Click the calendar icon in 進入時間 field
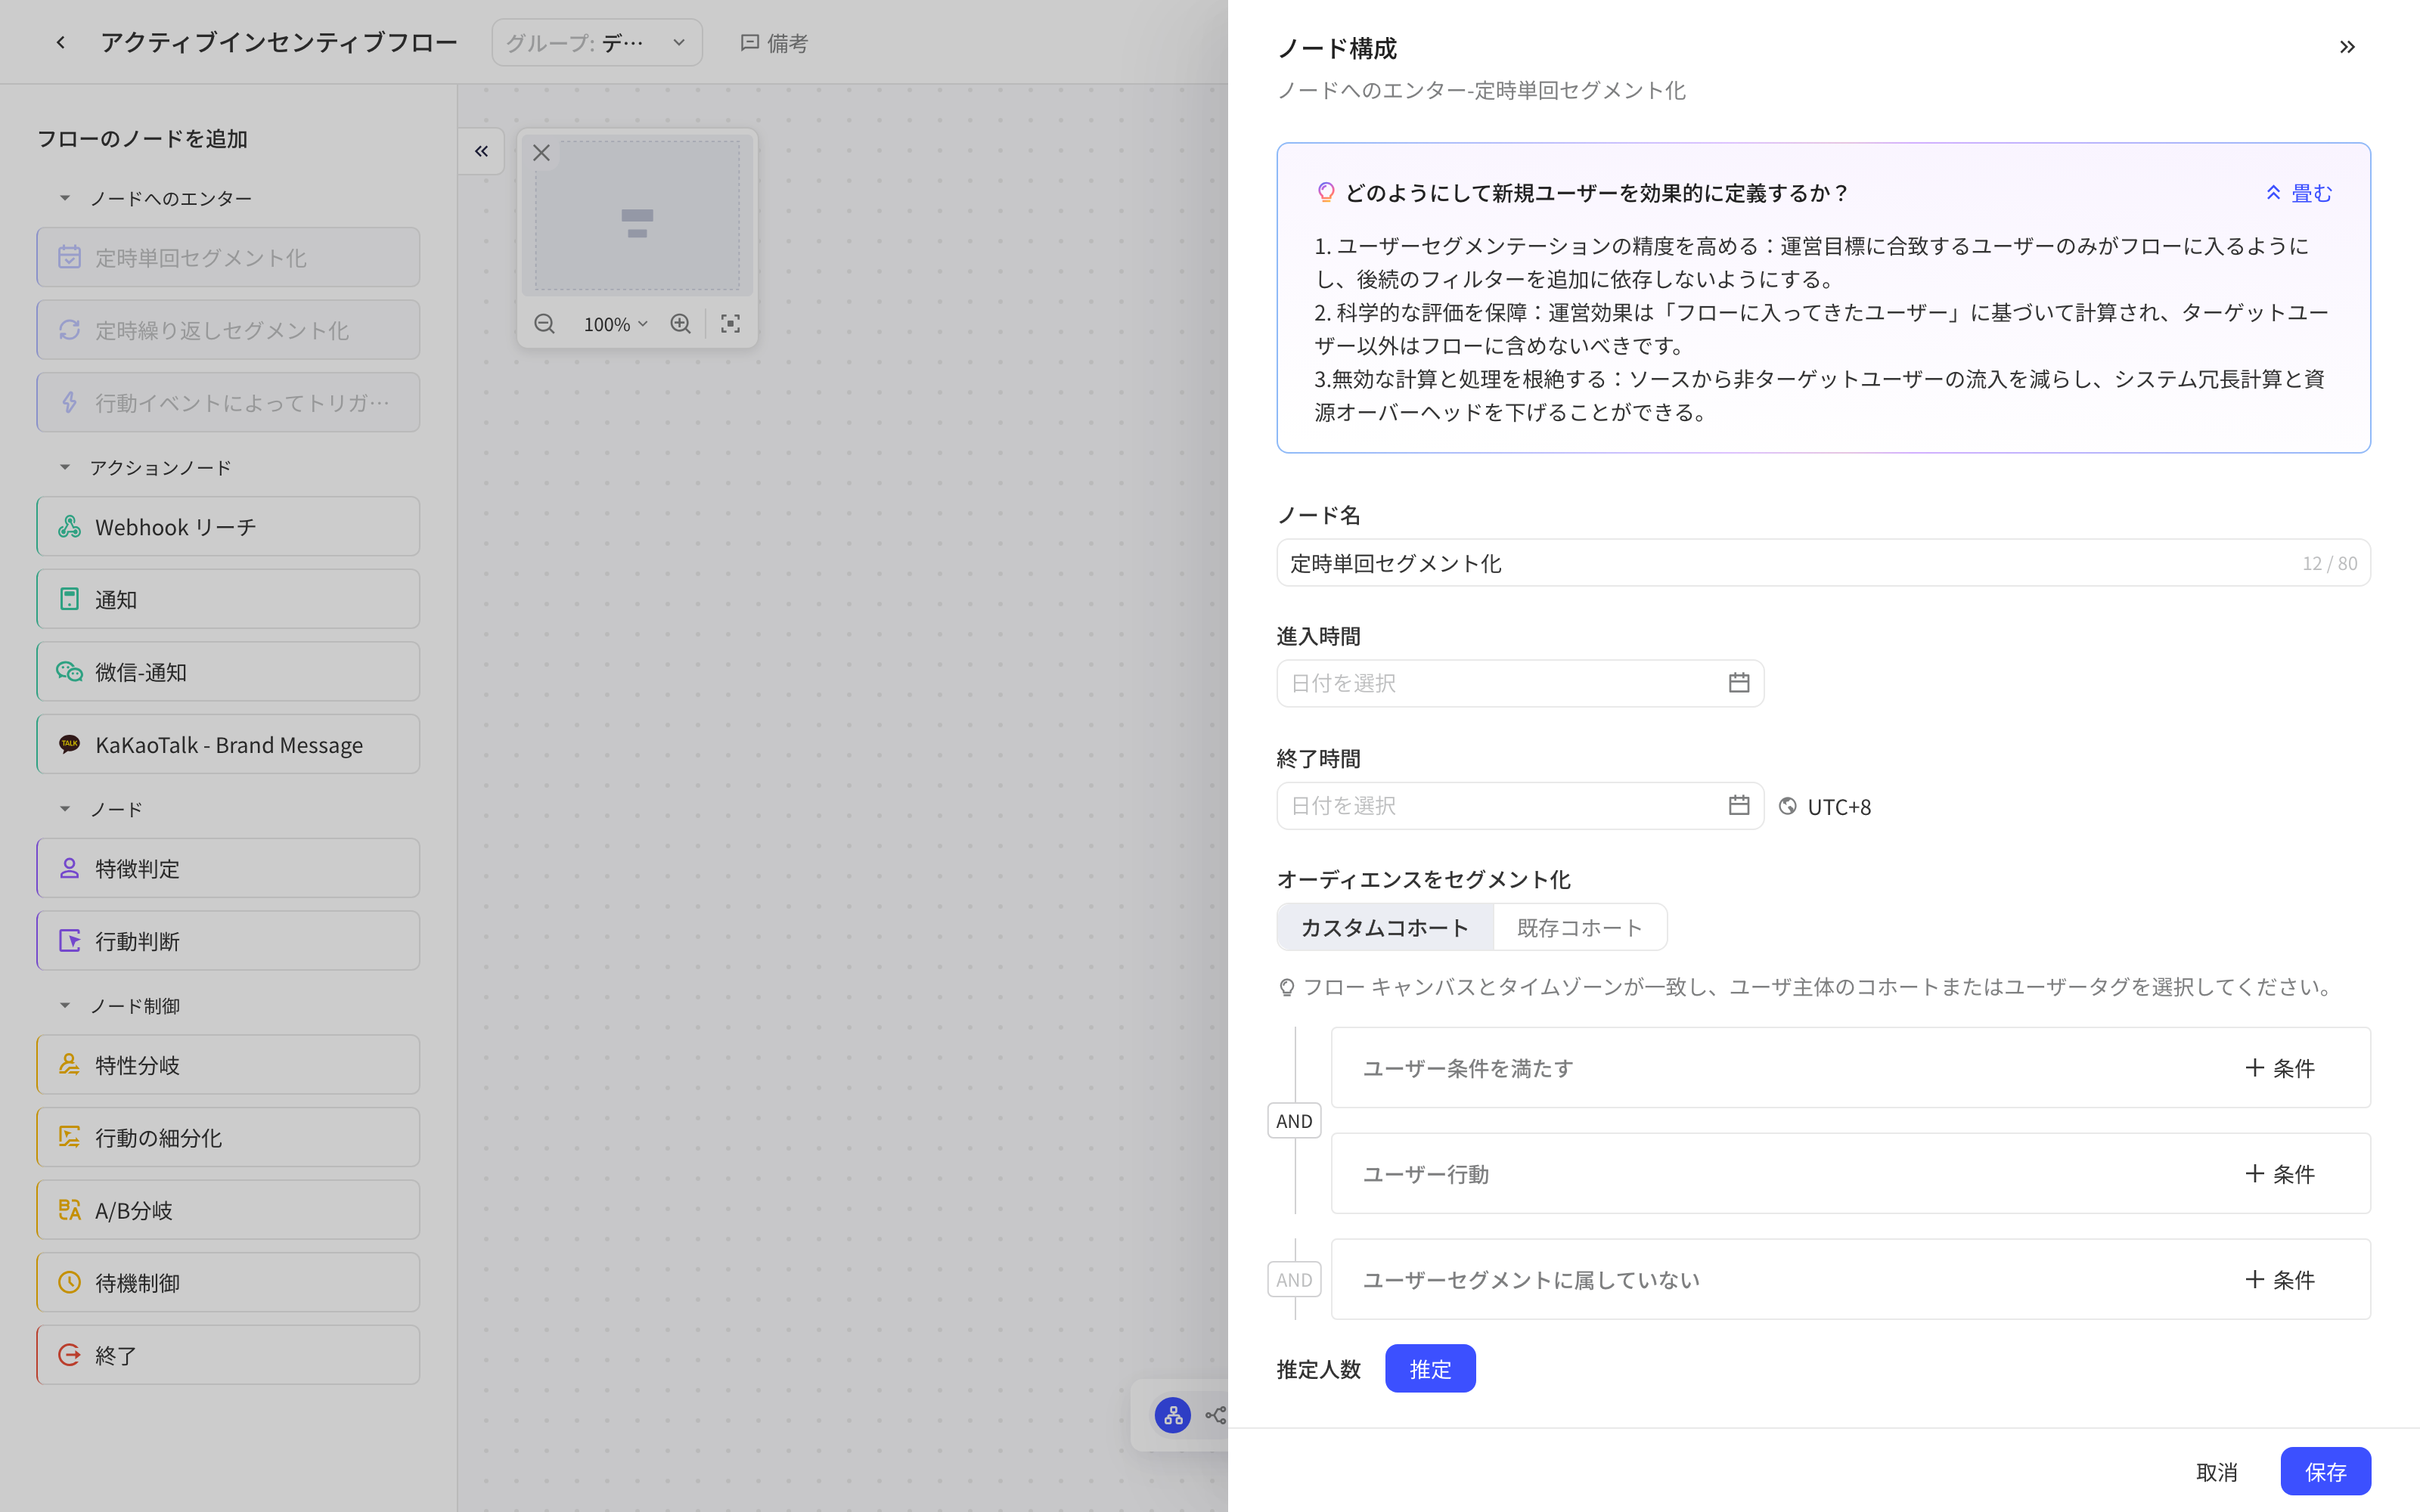This screenshot has height=1512, width=2420. click(1739, 683)
